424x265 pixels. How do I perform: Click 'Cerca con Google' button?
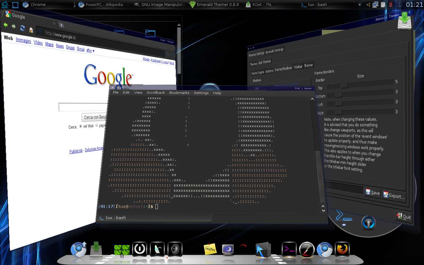[95, 117]
